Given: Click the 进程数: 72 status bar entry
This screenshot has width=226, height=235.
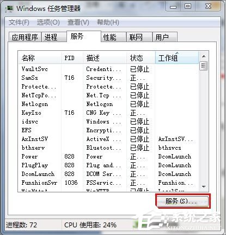Looking at the screenshot, I should 21,225.
